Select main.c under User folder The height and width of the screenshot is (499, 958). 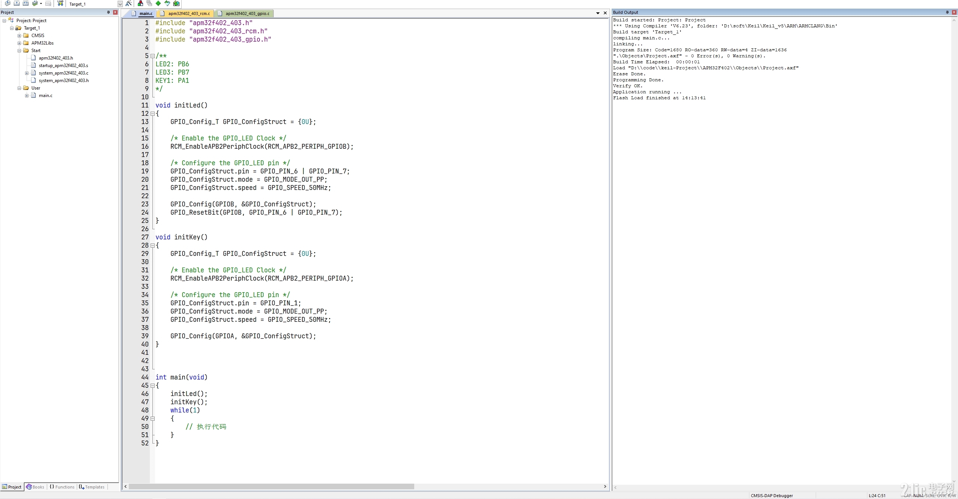click(x=46, y=96)
